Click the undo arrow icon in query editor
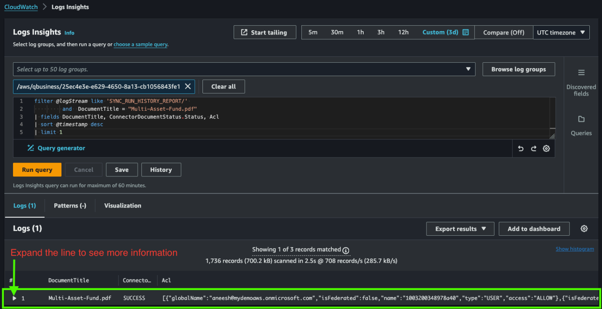This screenshot has width=602, height=309. click(x=521, y=149)
